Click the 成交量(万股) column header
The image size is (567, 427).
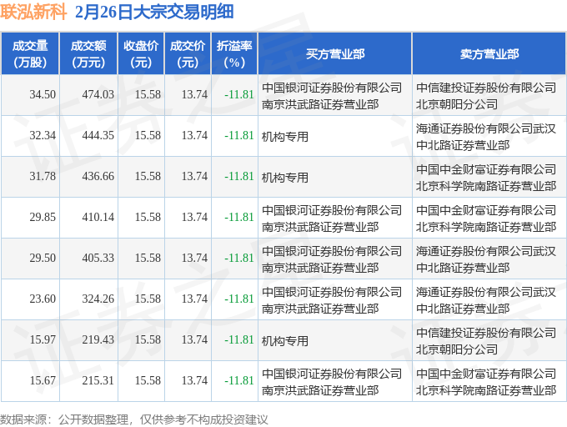coord(30,54)
